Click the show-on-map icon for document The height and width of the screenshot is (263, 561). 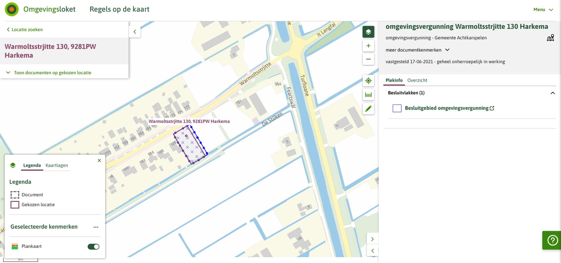click(x=550, y=38)
